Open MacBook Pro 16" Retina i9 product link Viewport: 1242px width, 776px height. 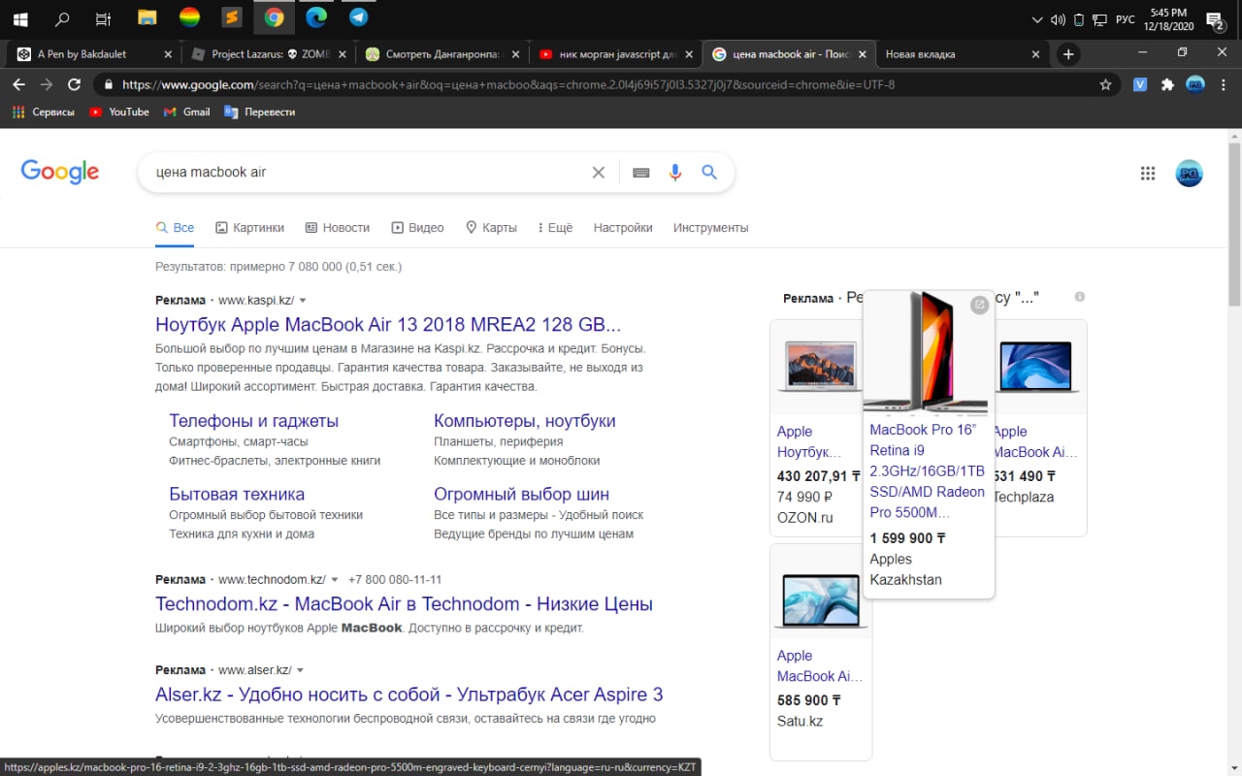(928, 470)
